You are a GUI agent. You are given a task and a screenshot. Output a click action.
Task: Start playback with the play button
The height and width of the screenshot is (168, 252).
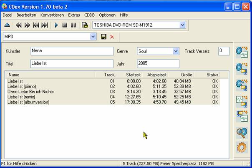pyautogui.click(x=56, y=25)
